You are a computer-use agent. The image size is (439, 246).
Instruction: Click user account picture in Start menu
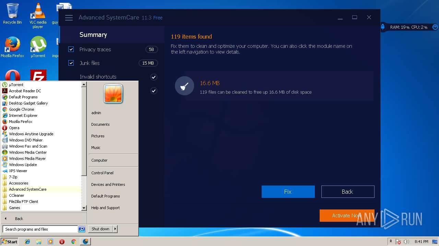click(113, 94)
